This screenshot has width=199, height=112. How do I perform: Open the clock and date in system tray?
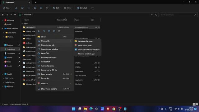[x=189, y=109]
